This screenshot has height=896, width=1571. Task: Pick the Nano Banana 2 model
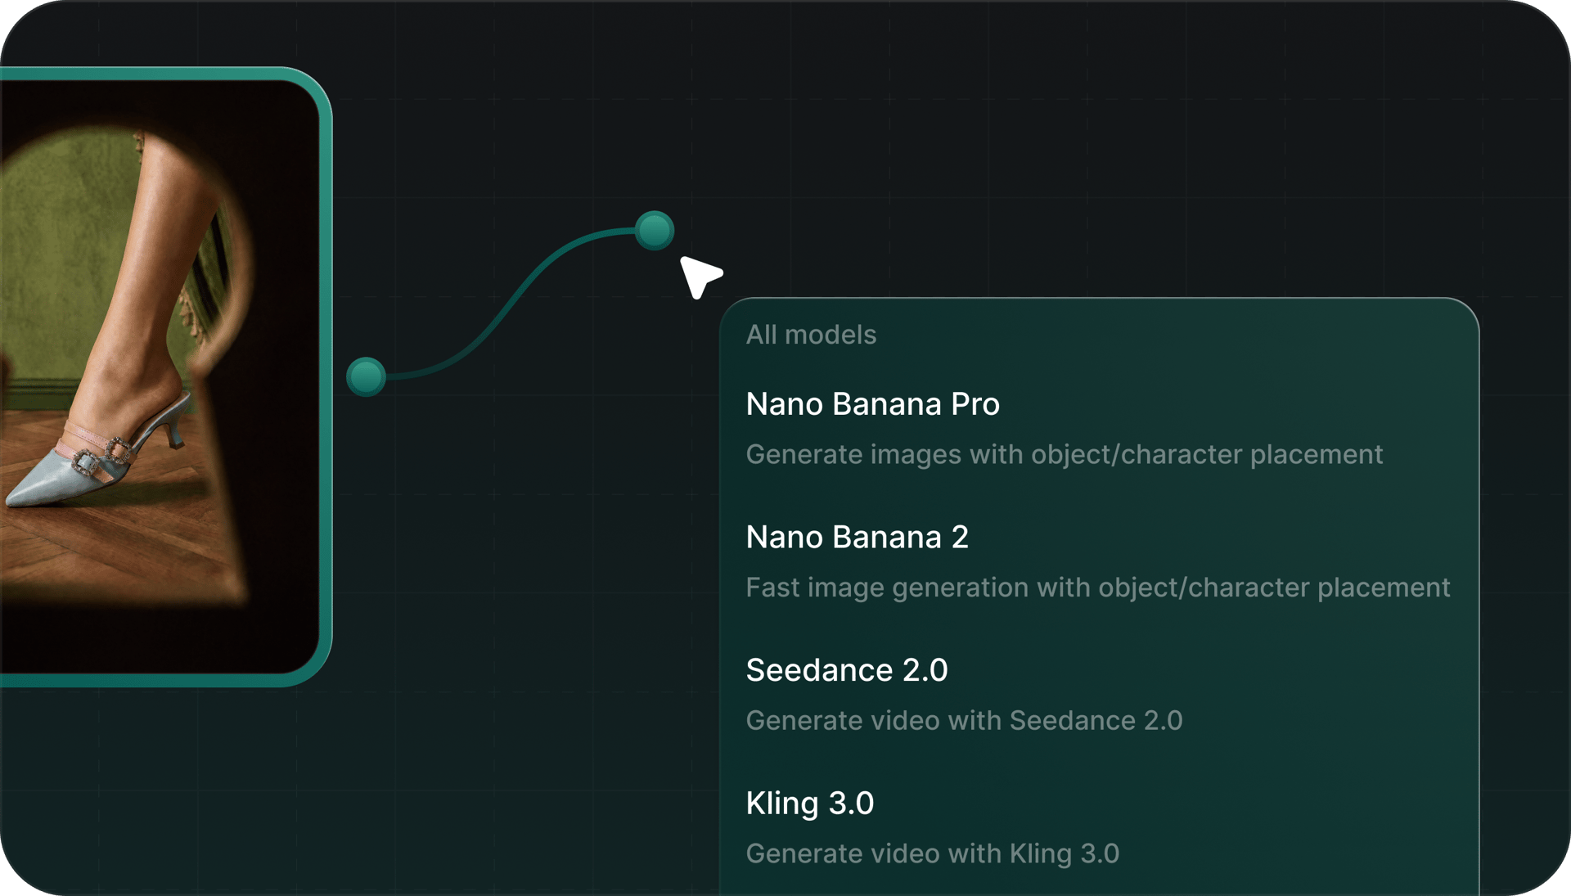point(857,538)
